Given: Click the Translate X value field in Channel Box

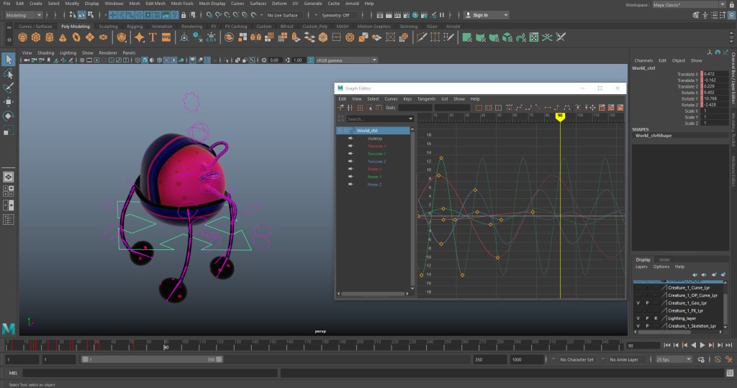Looking at the screenshot, I should 714,74.
